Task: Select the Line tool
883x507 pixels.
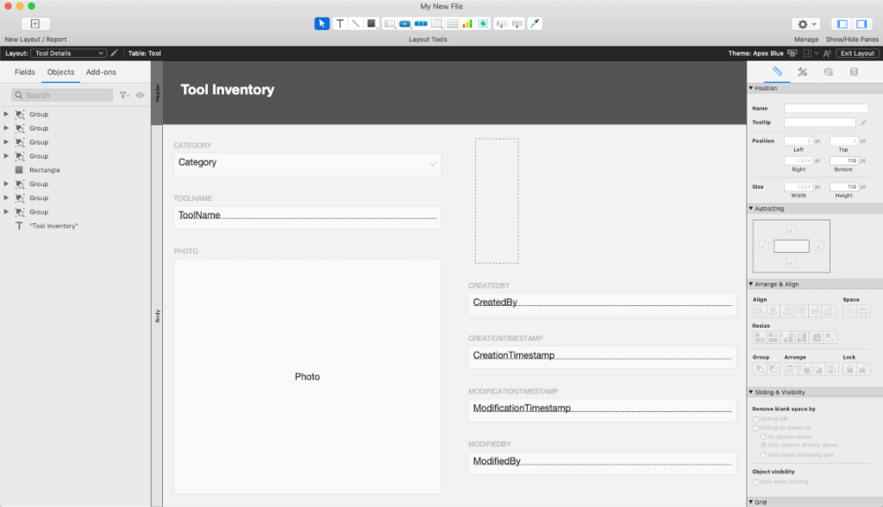Action: (355, 23)
